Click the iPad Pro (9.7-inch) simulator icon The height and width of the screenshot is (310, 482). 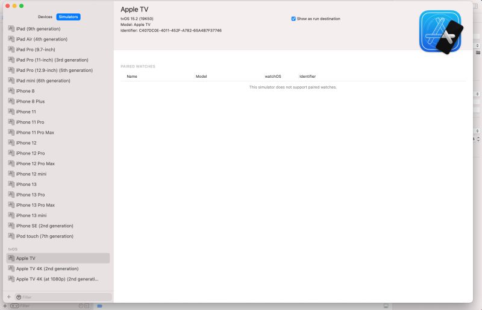[x=11, y=49]
